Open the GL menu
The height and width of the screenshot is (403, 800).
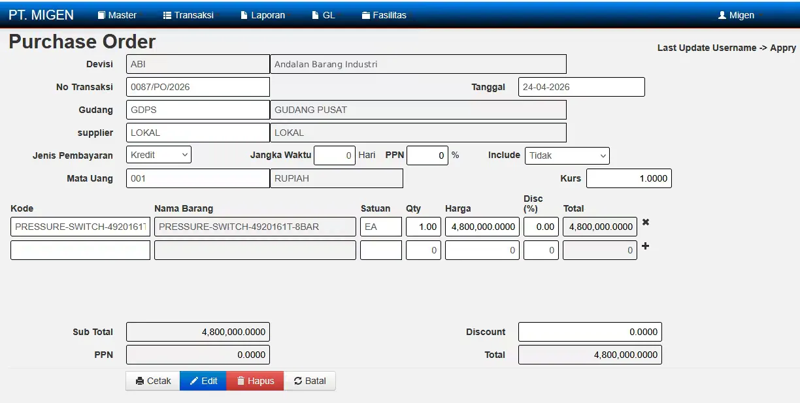tap(324, 15)
